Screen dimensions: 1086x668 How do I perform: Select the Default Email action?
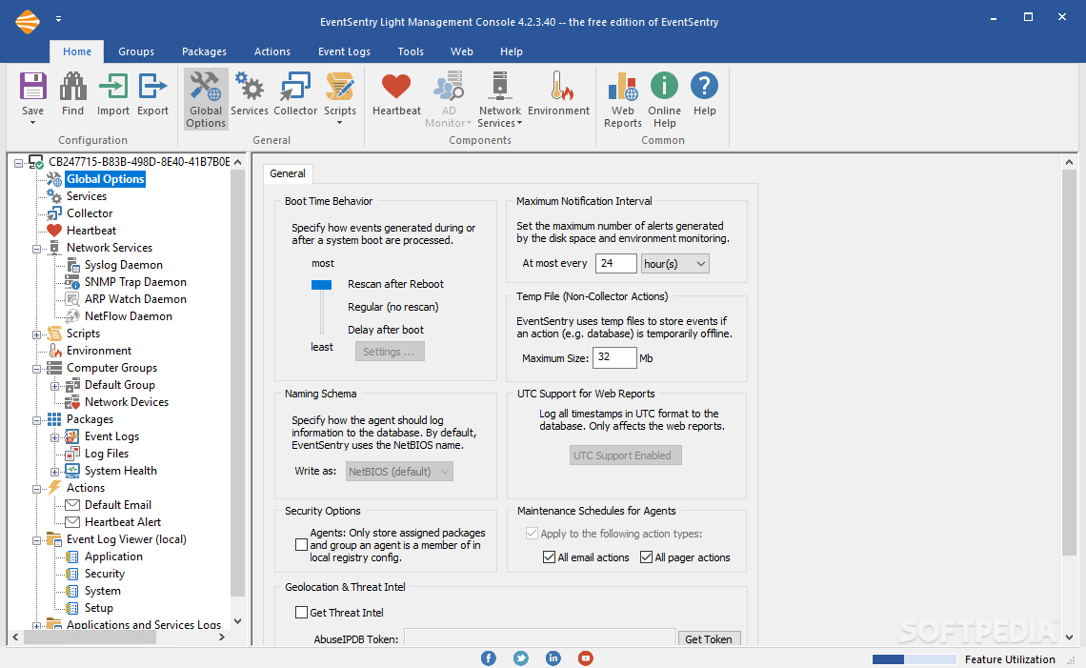[x=118, y=505]
